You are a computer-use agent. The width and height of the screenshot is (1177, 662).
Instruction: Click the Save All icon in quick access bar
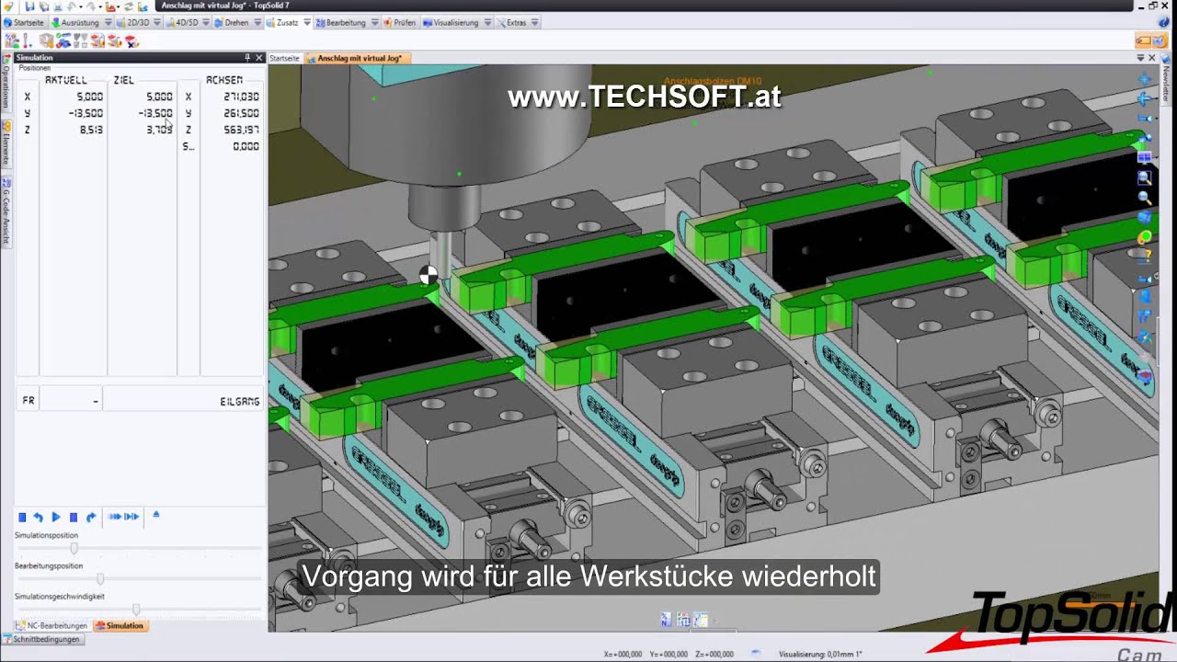(x=43, y=6)
